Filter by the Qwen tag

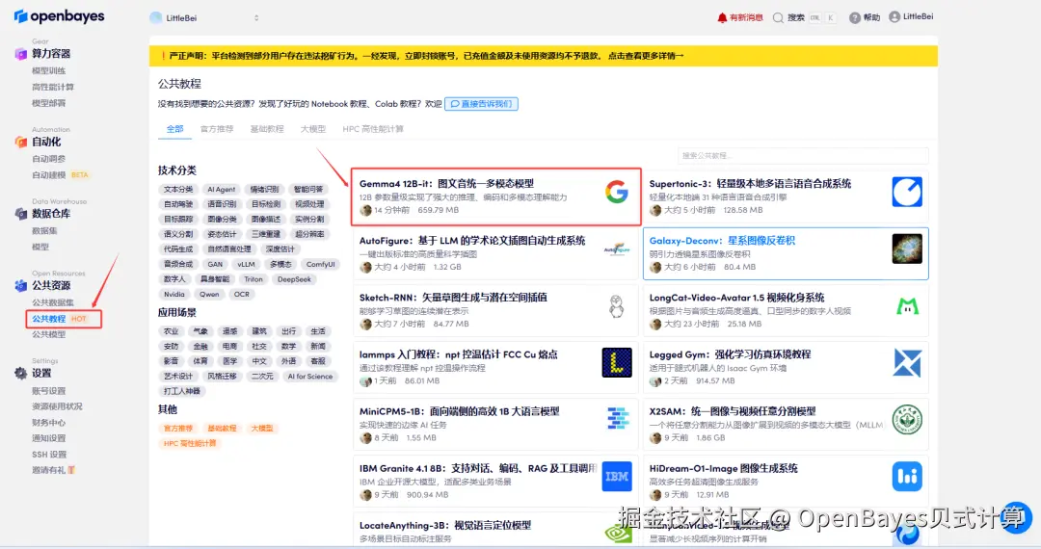(x=209, y=295)
